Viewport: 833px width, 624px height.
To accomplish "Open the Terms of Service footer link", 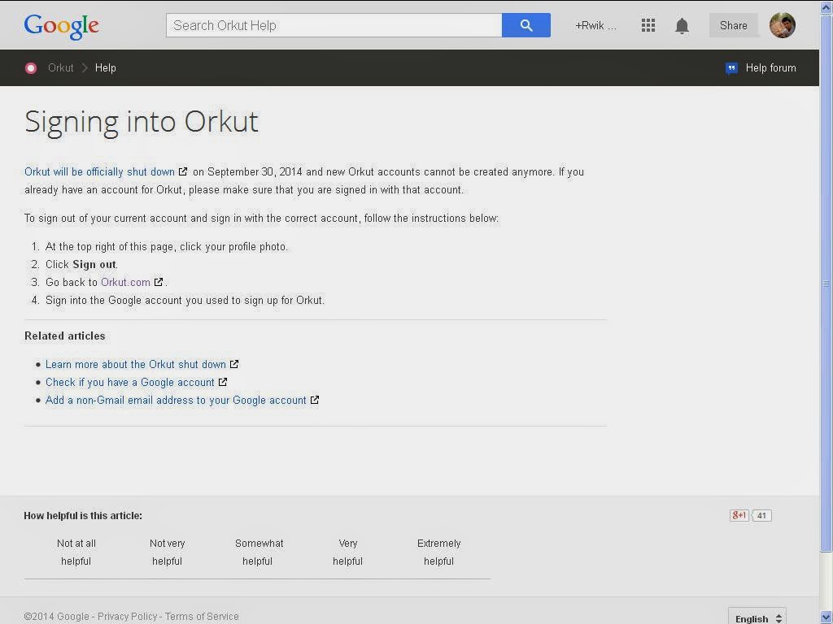I will pyautogui.click(x=202, y=616).
